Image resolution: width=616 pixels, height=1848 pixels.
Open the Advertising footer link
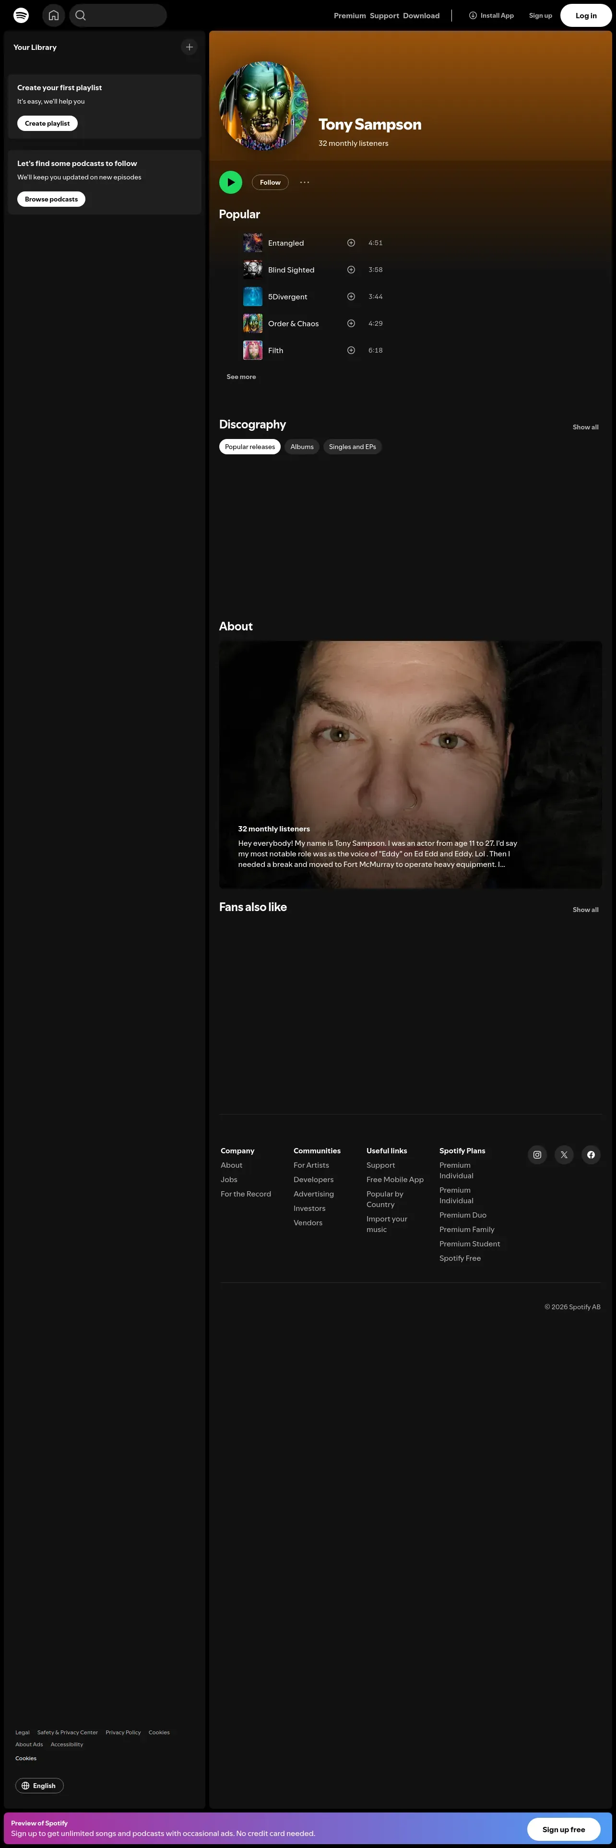click(313, 1194)
